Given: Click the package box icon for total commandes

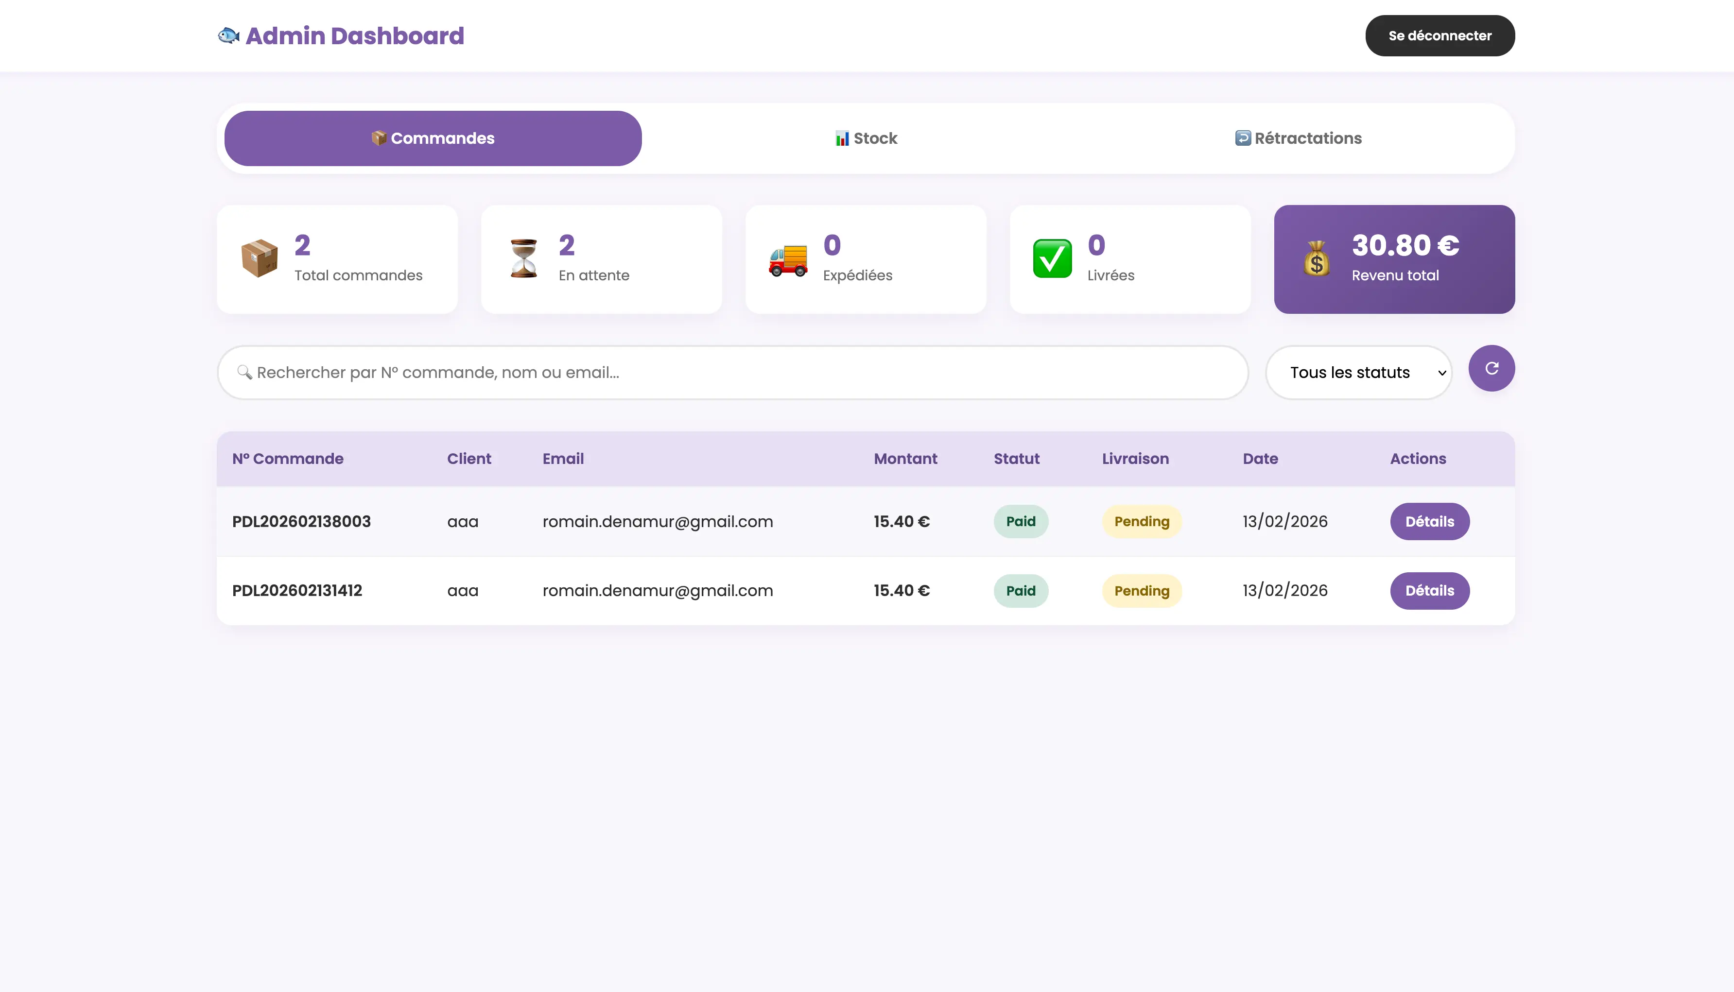Looking at the screenshot, I should (260, 259).
